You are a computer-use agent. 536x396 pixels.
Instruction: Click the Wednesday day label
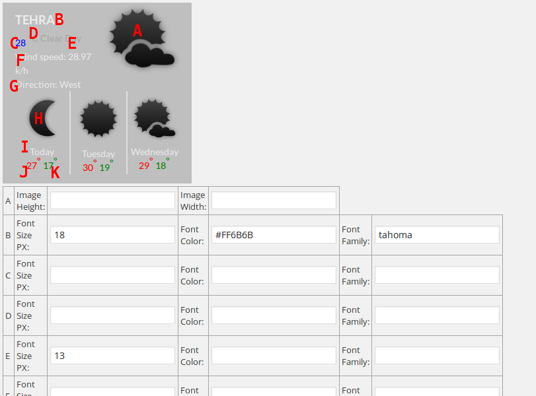tap(155, 152)
